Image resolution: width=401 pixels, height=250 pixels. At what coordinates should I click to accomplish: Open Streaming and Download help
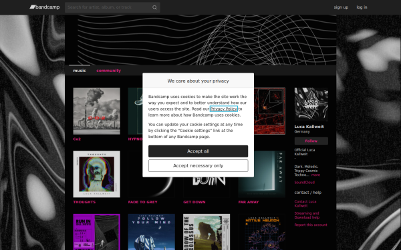(307, 215)
